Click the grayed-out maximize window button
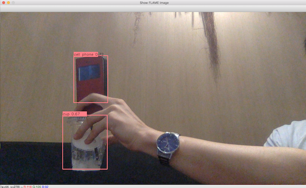 (x=13, y=3)
